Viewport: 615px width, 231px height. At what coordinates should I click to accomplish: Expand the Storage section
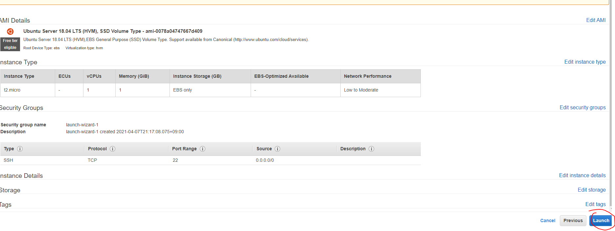[10, 190]
